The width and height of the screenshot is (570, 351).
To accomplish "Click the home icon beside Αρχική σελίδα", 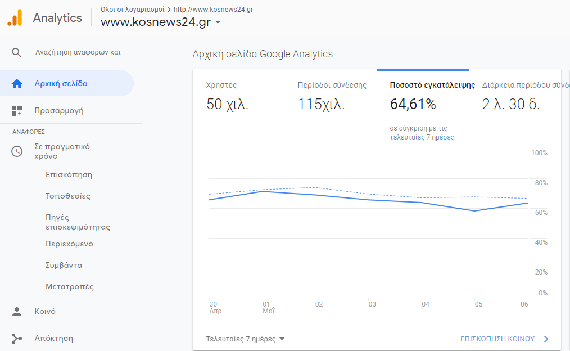I will pos(17,84).
